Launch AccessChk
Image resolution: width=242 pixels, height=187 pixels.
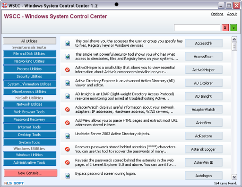coord(204,43)
